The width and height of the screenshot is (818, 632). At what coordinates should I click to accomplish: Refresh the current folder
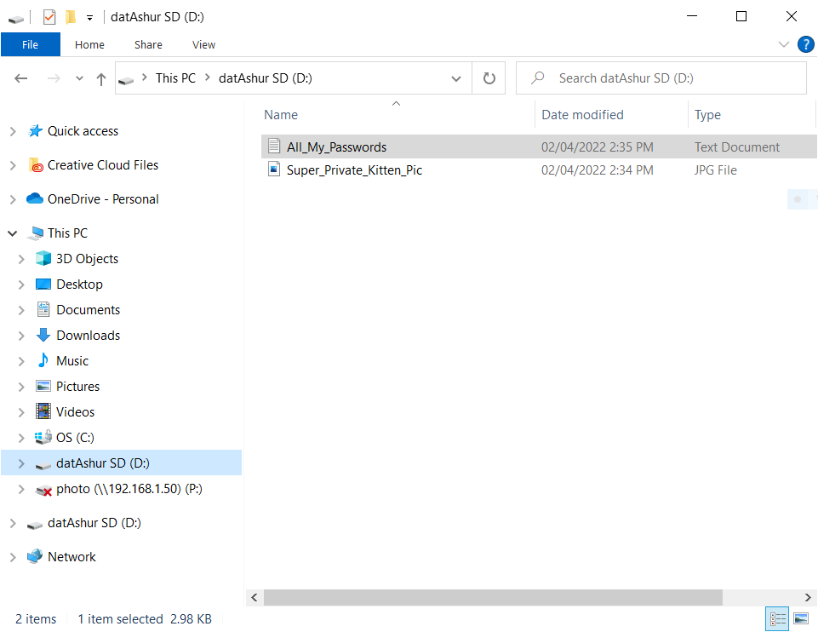pos(489,78)
